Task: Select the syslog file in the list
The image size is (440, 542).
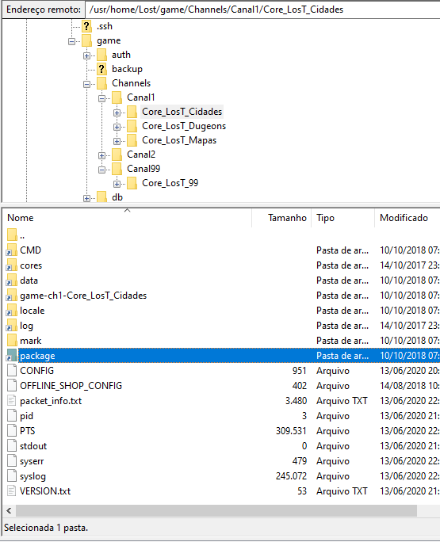Action: (33, 476)
